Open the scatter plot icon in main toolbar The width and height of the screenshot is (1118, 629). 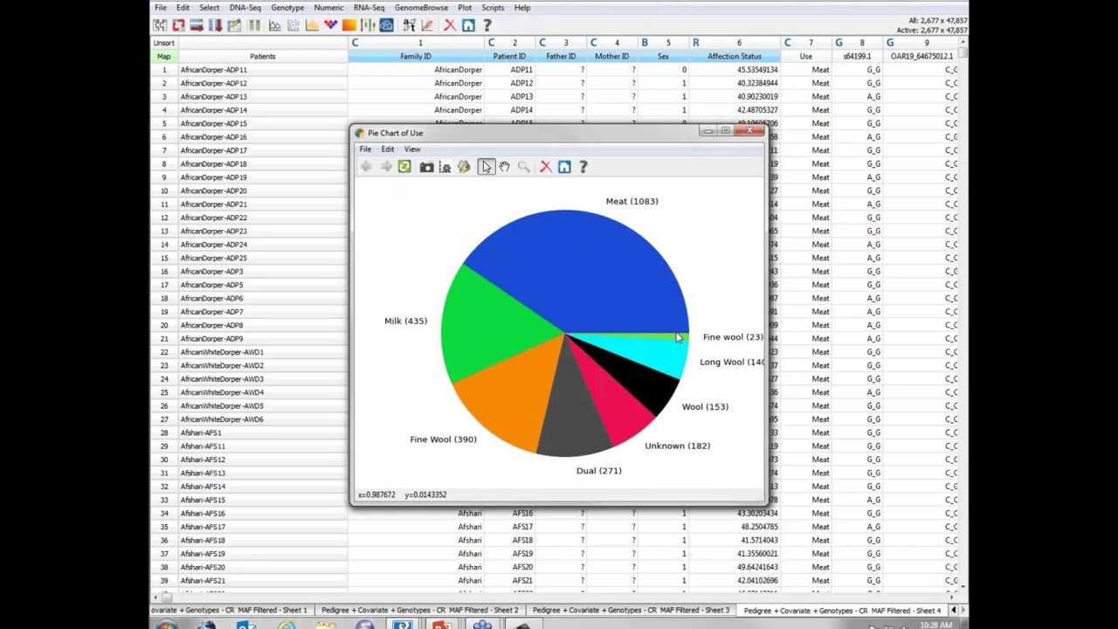click(293, 25)
